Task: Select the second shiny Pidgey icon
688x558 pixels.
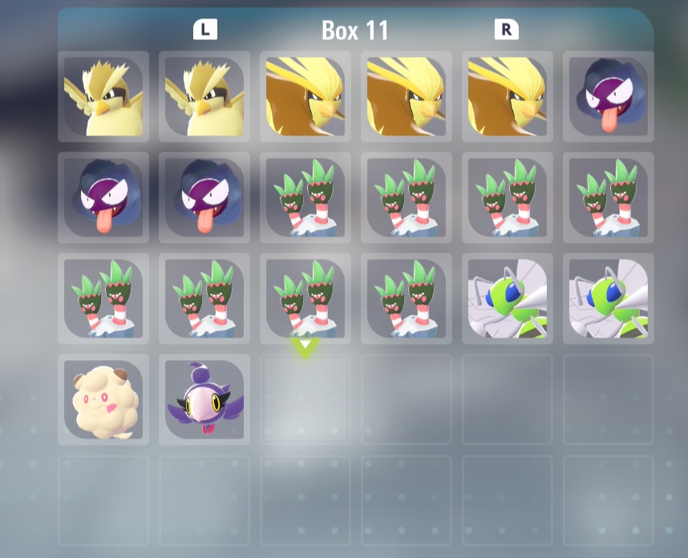Action: click(x=204, y=96)
